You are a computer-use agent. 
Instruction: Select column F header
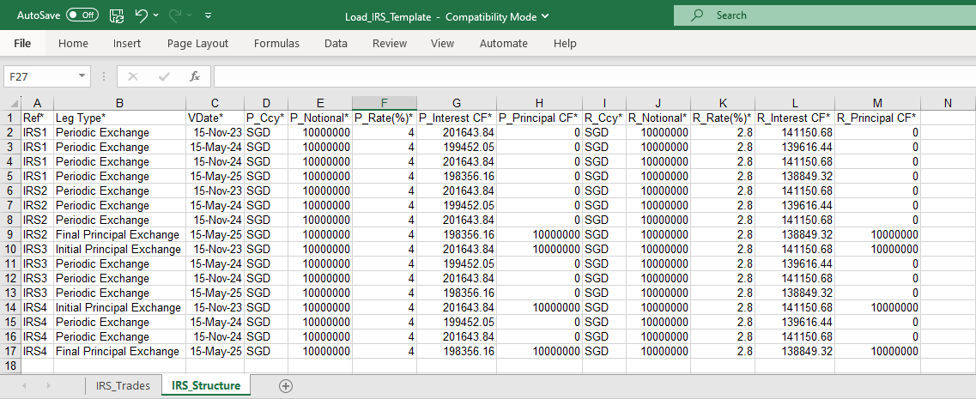point(385,103)
